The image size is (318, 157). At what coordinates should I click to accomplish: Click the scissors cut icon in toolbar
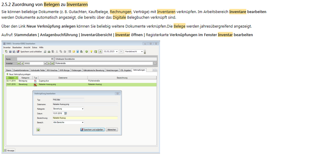[x=57, y=51]
